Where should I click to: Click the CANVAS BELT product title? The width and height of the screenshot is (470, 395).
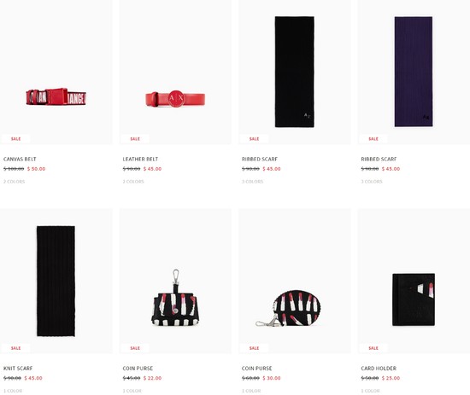point(20,160)
